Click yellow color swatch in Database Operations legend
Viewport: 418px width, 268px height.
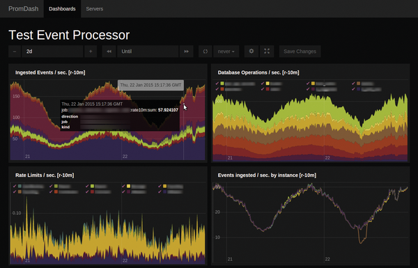coord(268,84)
